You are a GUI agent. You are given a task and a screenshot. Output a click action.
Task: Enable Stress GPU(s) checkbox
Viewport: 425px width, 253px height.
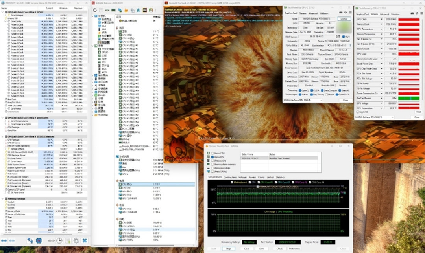tap(213, 172)
